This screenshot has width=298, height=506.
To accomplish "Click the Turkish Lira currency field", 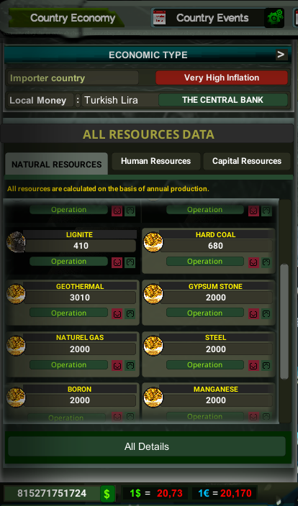I will click(119, 100).
